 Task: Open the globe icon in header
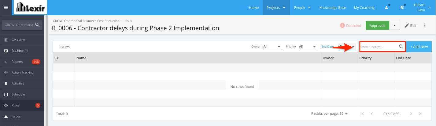pyautogui.click(x=403, y=8)
